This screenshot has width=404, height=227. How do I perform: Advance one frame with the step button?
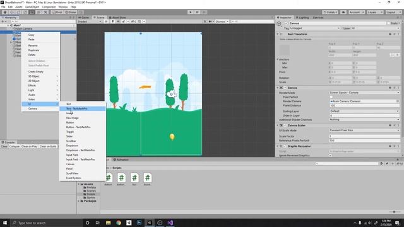(204, 12)
